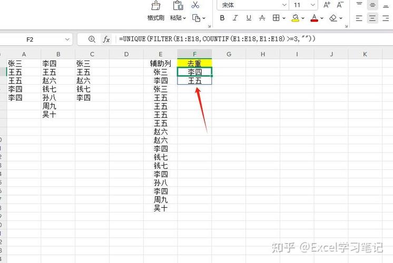The image size is (393, 263).
Task: Select column G header
Action: click(229, 54)
